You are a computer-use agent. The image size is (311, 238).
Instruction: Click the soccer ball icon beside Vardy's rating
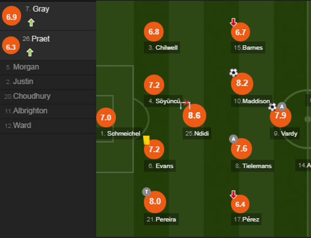[272, 107]
